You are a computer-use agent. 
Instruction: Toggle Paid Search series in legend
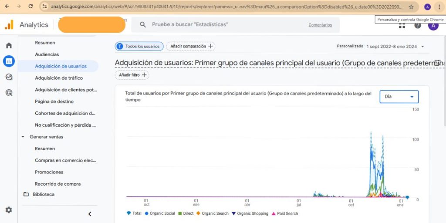(x=285, y=213)
